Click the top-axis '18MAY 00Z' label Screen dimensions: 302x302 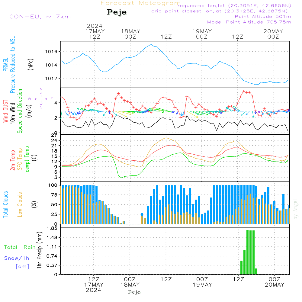click(130, 34)
